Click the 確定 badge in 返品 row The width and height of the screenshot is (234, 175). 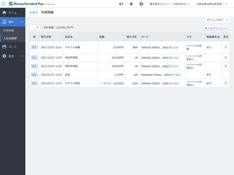(34, 75)
